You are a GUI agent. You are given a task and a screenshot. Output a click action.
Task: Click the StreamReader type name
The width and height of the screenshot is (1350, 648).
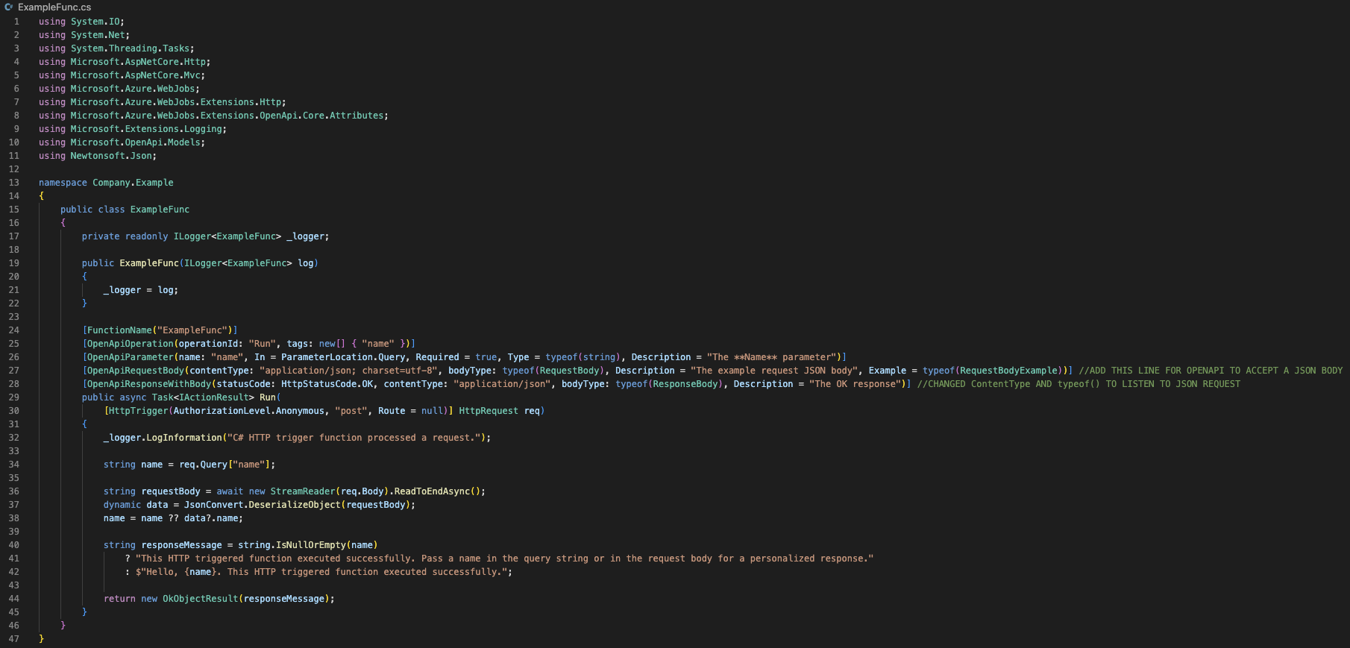coord(302,491)
